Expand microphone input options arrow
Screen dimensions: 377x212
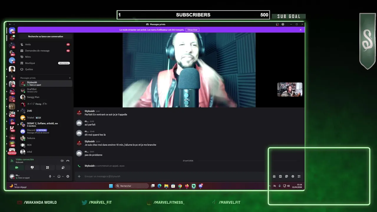coord(54,176)
